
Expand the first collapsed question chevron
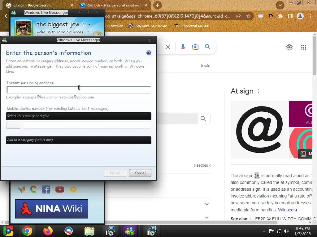(206, 204)
